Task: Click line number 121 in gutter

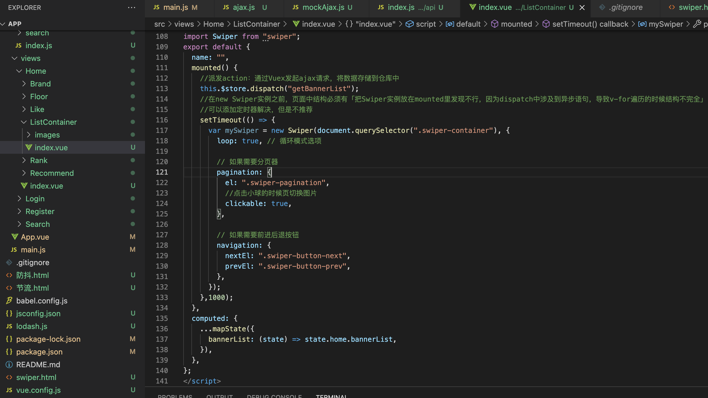Action: pos(162,172)
